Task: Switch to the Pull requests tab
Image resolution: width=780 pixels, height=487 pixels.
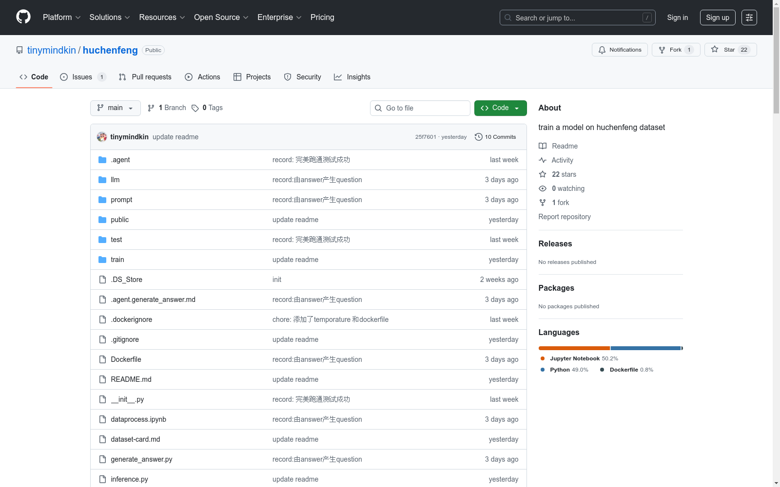Action: 145,77
